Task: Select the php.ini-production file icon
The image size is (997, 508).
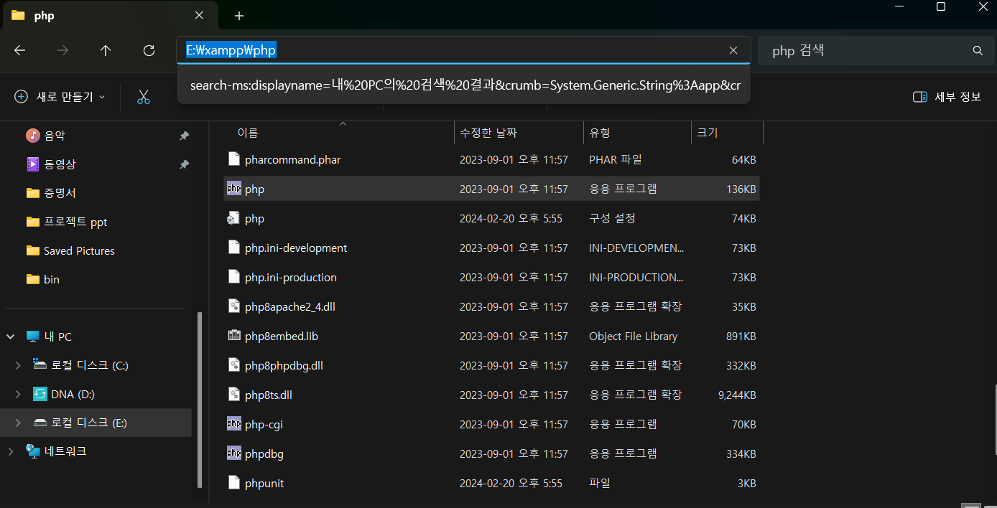Action: click(233, 276)
